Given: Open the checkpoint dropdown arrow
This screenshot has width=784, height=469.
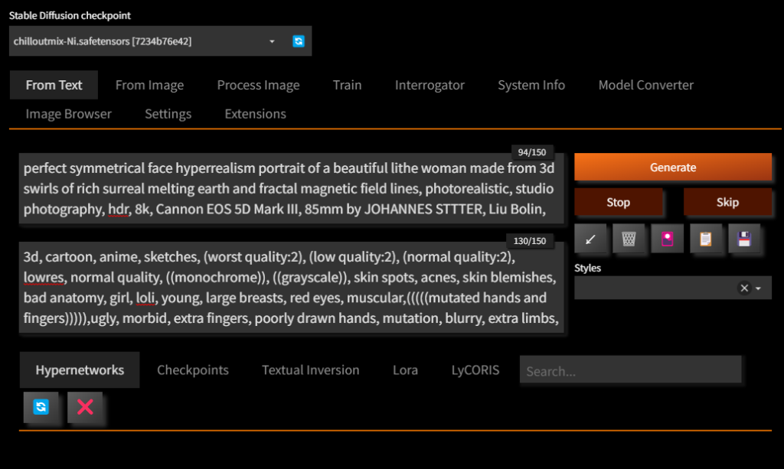Looking at the screenshot, I should click(x=272, y=41).
